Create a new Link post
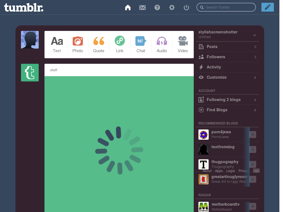 tap(120, 44)
